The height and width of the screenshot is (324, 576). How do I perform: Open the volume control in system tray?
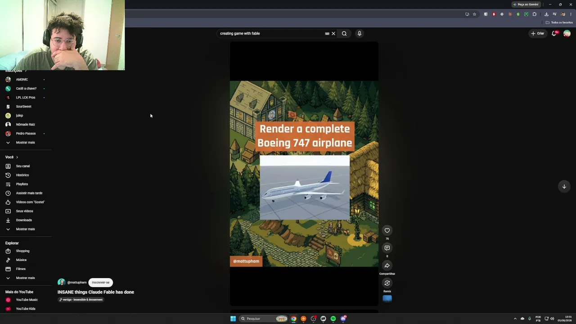552,319
